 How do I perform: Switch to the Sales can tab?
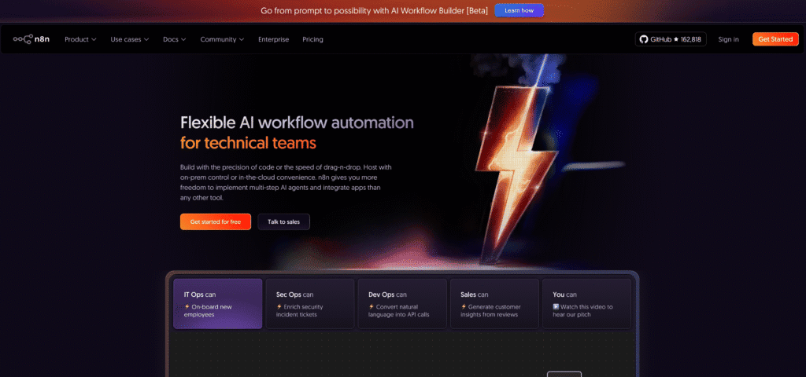[494, 303]
